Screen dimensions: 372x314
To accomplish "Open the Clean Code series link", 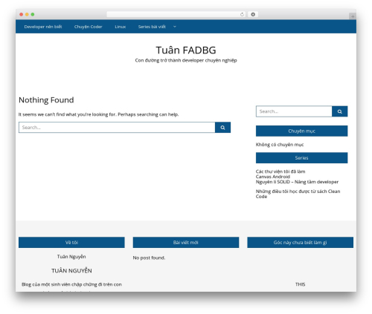I will [x=298, y=194].
